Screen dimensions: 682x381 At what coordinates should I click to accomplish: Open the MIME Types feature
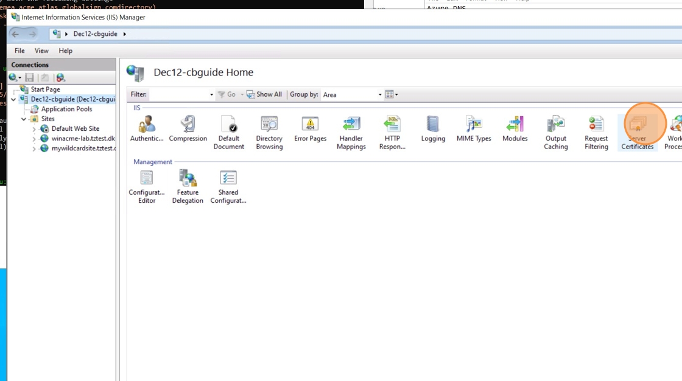[x=474, y=129]
